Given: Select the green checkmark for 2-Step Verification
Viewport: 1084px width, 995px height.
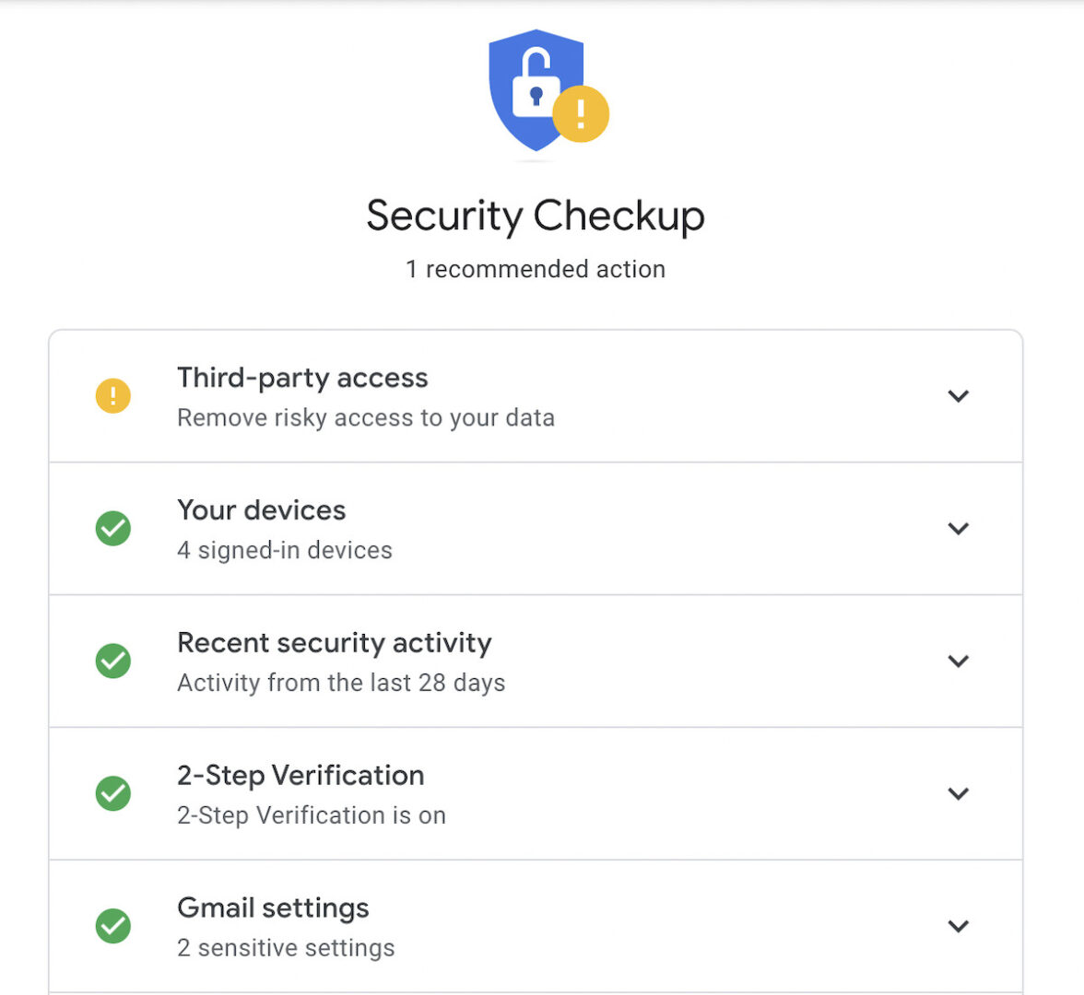Looking at the screenshot, I should (x=112, y=793).
